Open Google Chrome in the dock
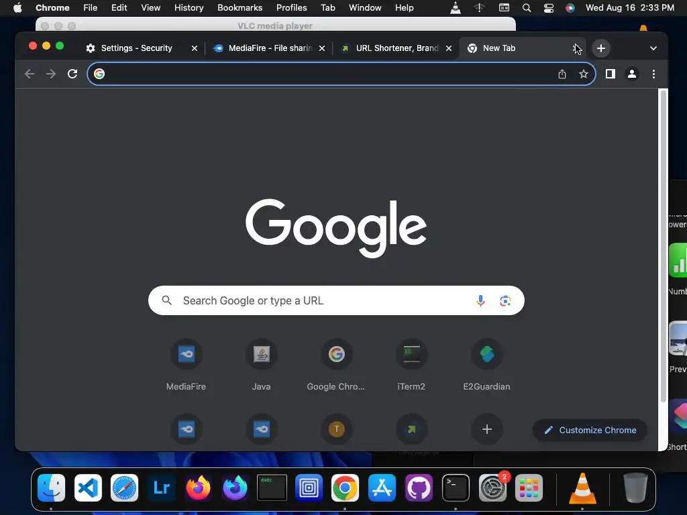The height and width of the screenshot is (515, 687). 345,488
